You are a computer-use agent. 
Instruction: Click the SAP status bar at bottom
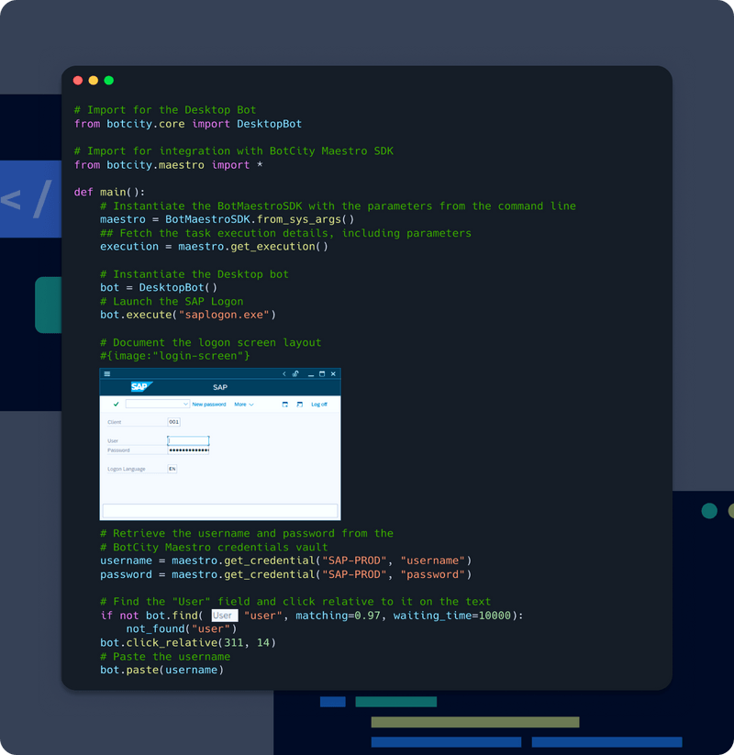[x=219, y=511]
